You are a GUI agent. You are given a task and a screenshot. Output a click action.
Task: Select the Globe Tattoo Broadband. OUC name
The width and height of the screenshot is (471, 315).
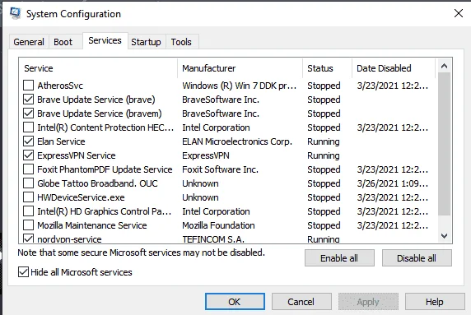(97, 183)
